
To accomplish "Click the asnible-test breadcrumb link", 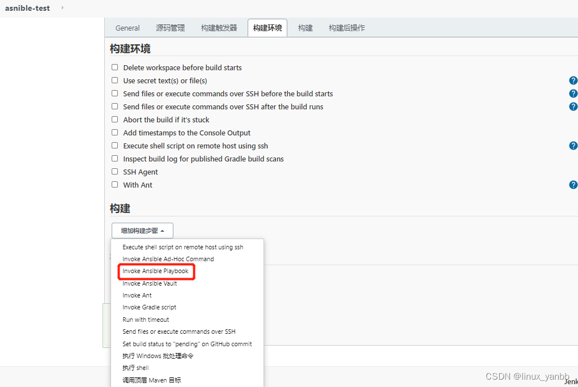I will [x=27, y=8].
